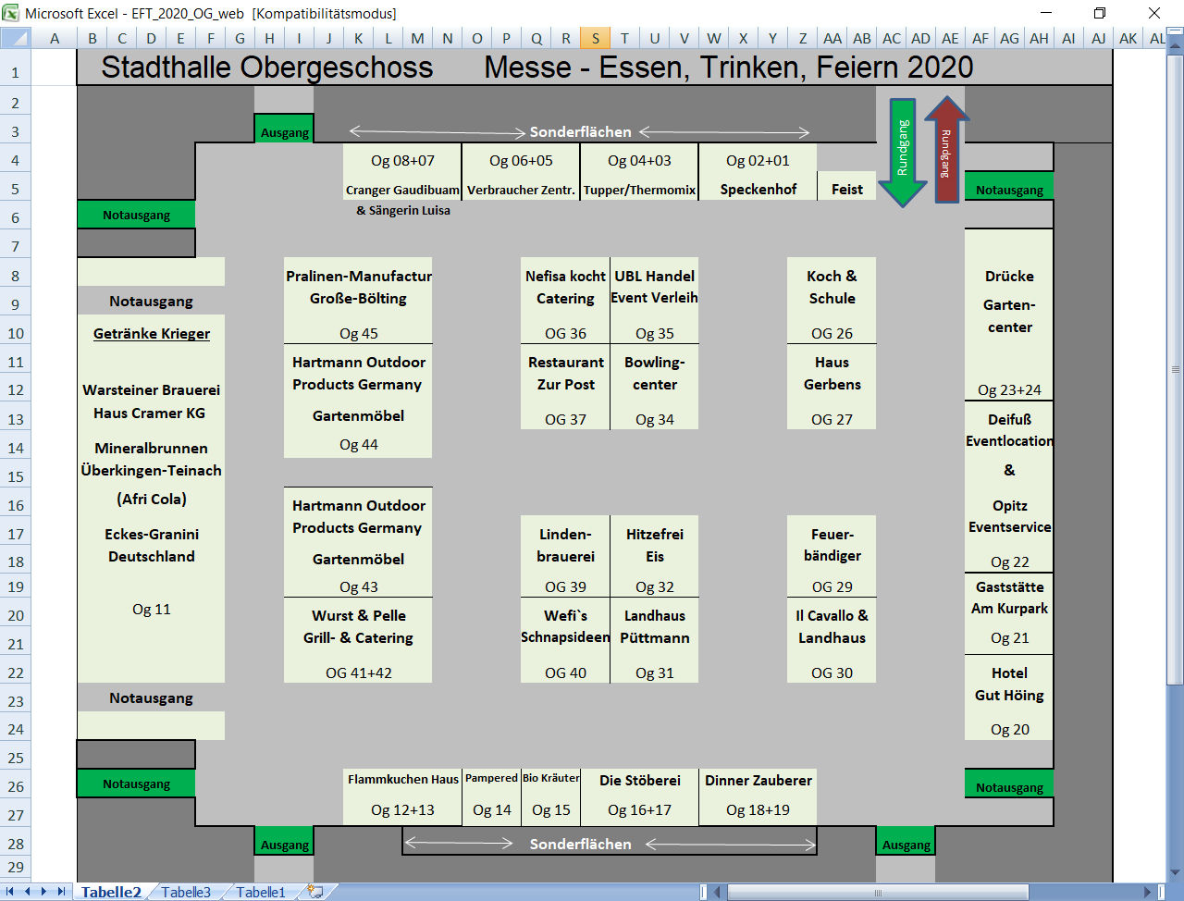Screen dimensions: 1184x901
Task: Click the horizontal scrollbar thumb
Action: [879, 893]
